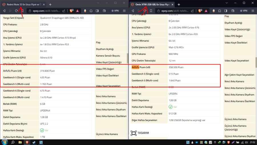The width and height of the screenshot is (257, 145).
Task: Focus the epey.com address bar in Redmi window
Action: tap(46, 11)
